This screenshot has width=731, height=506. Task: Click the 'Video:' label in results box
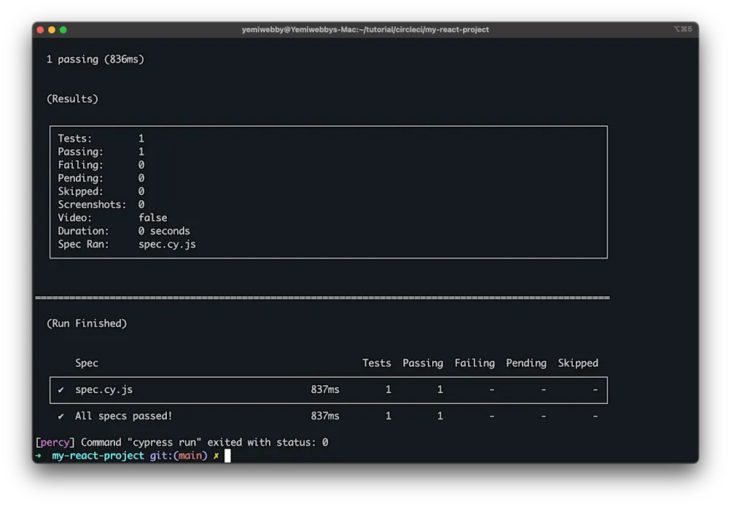click(x=74, y=218)
